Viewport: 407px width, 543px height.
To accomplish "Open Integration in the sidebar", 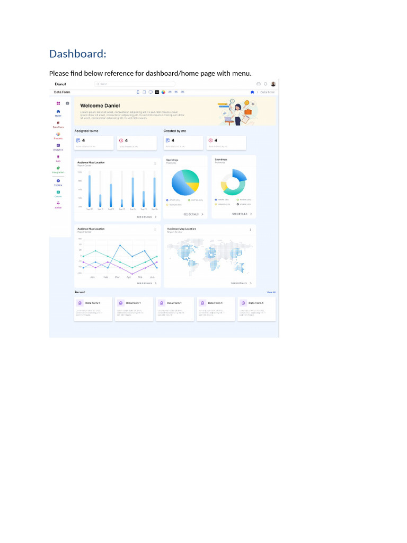I will click(58, 170).
